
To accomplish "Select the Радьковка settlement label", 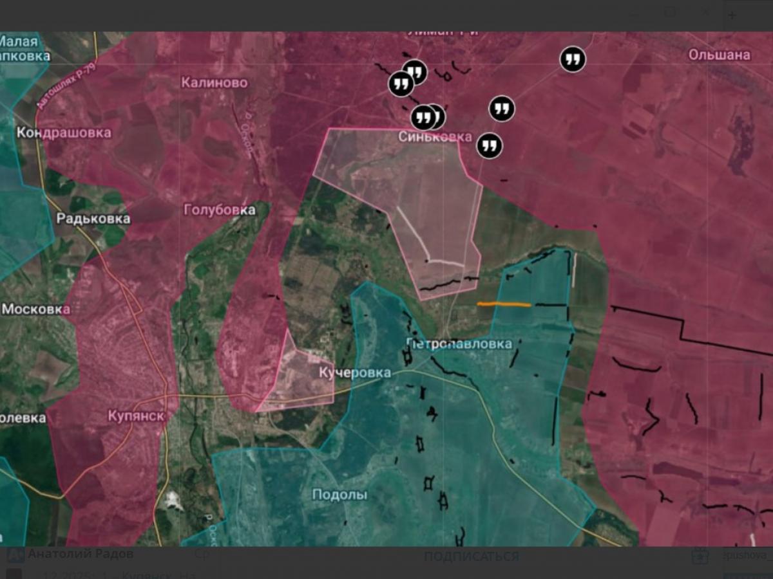I will [x=93, y=219].
